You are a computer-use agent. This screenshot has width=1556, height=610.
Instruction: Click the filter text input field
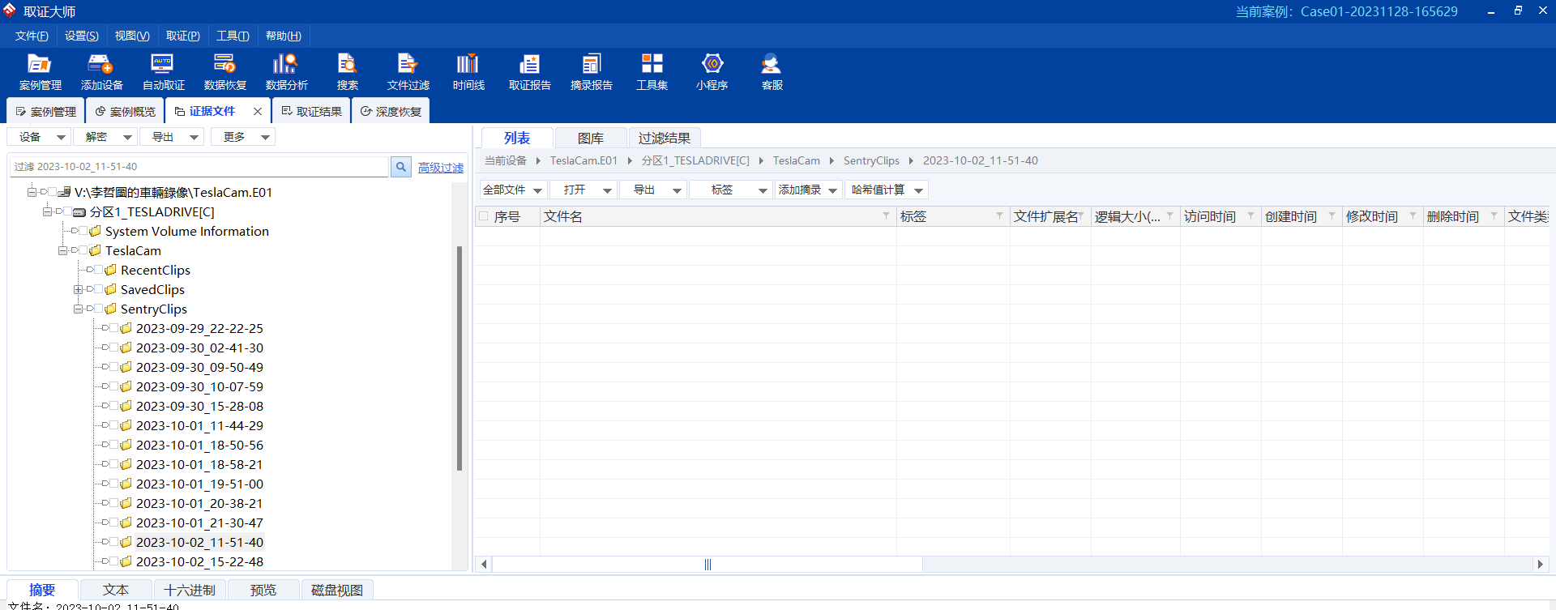pos(199,167)
